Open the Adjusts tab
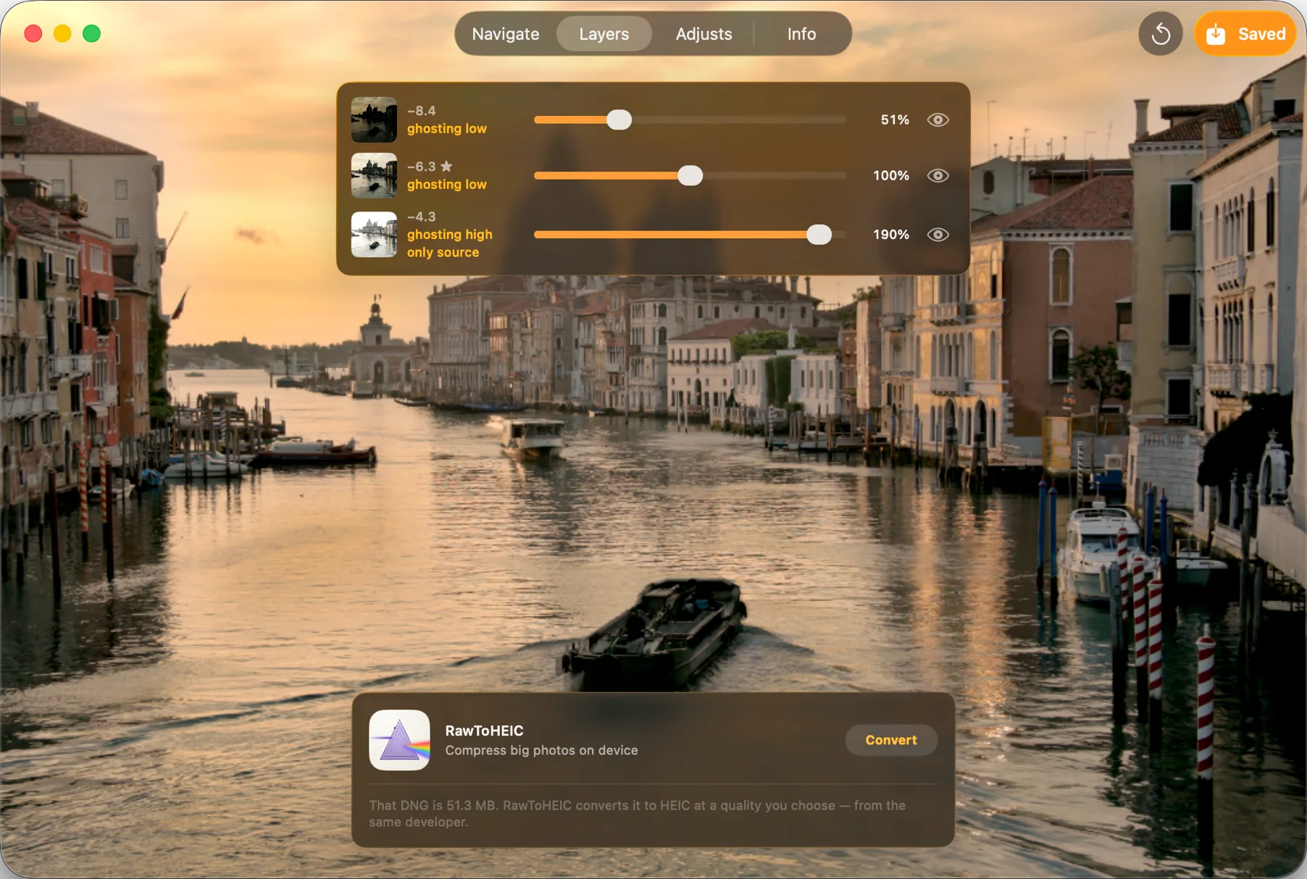1307x879 pixels. (703, 34)
